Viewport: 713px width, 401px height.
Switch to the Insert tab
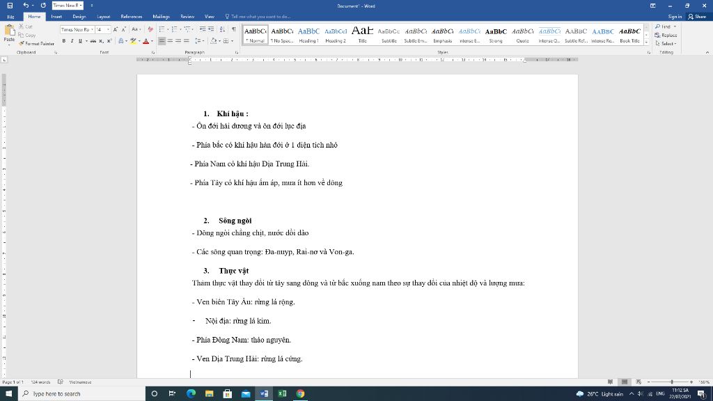click(56, 17)
